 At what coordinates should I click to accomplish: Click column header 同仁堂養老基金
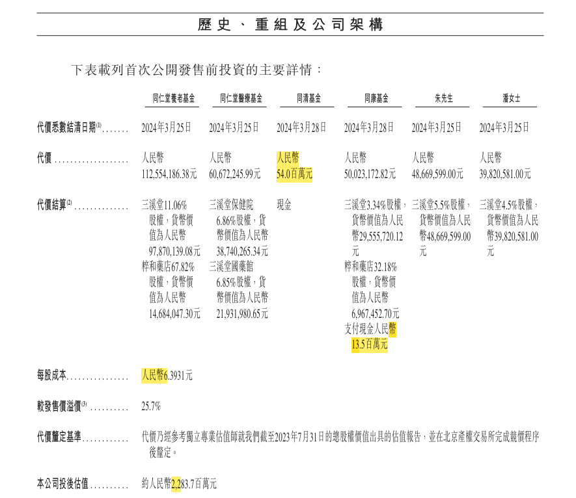[x=174, y=98]
